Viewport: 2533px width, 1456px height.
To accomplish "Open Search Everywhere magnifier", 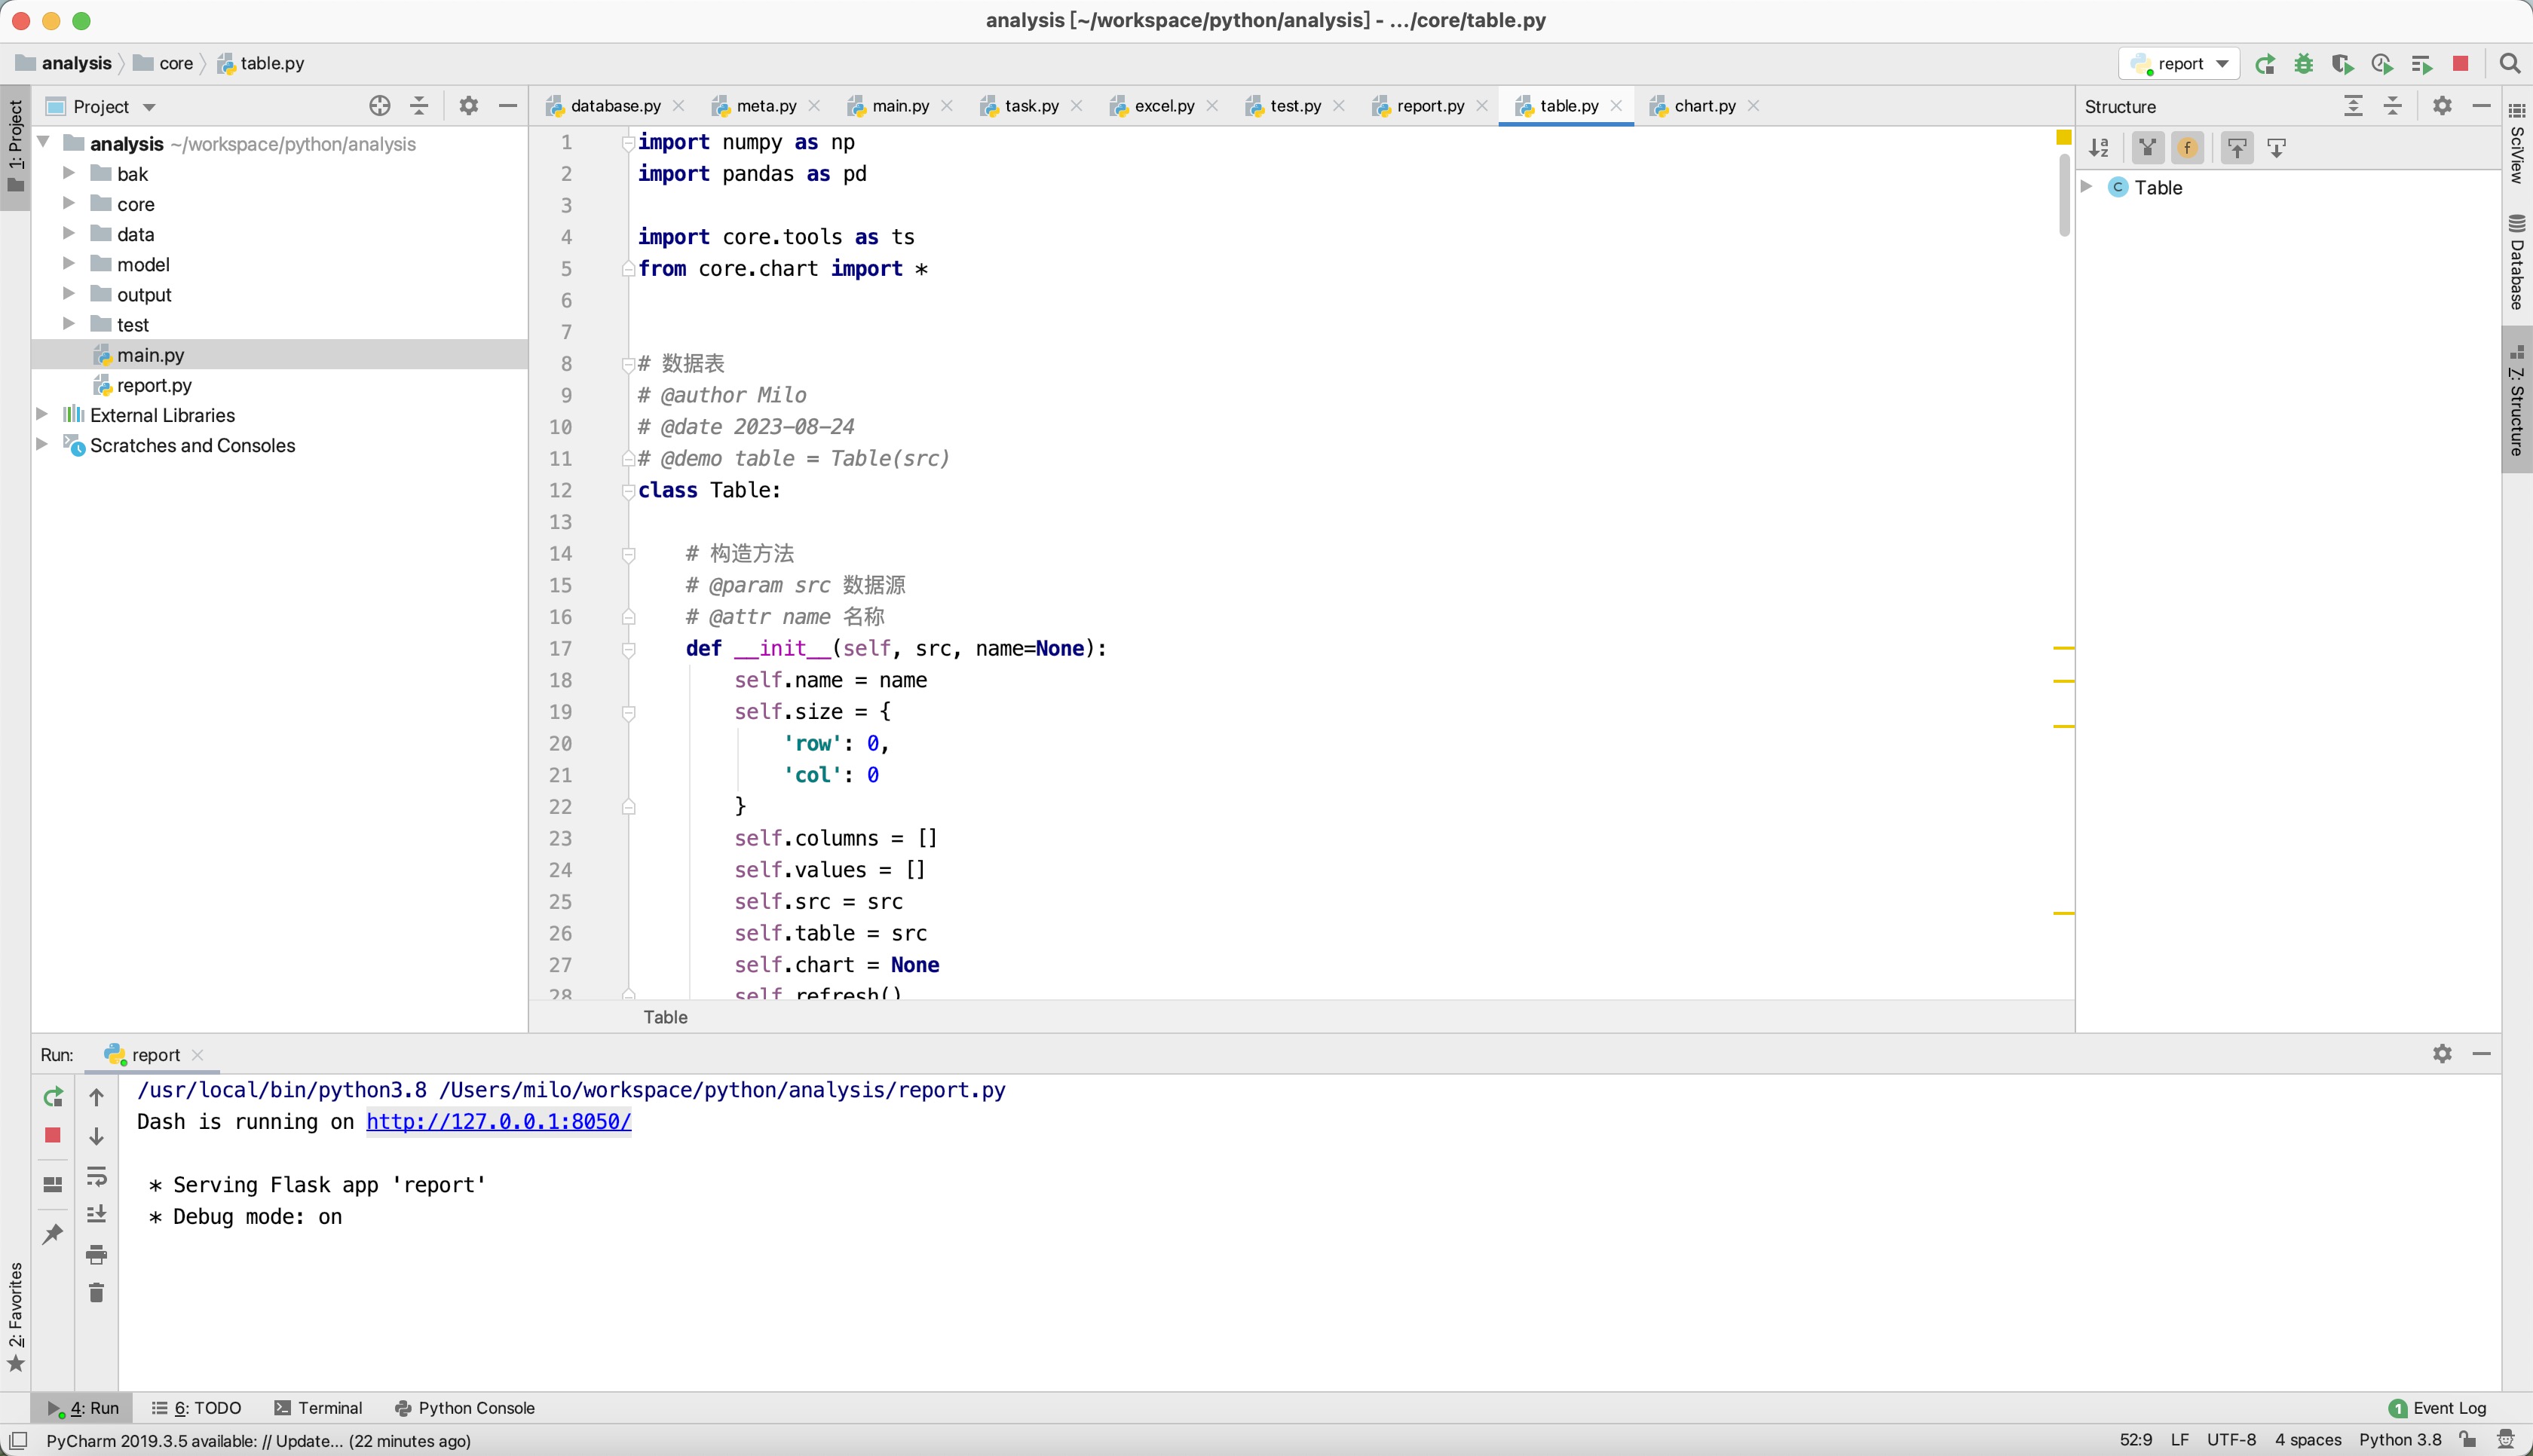I will pos(2509,64).
